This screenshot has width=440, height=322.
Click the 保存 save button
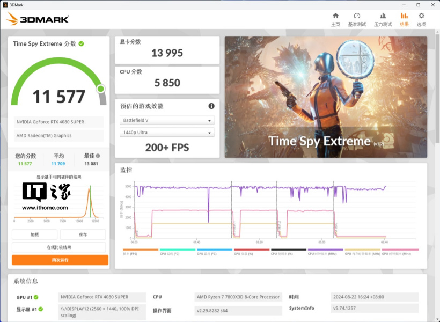[83, 235]
